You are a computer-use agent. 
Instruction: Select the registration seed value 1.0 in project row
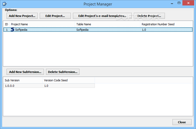166,30
